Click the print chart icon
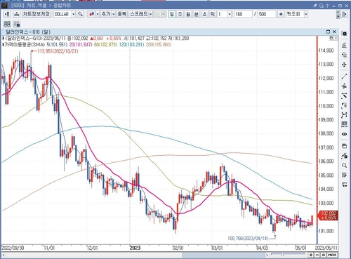351x259 pixels. (x=16, y=14)
